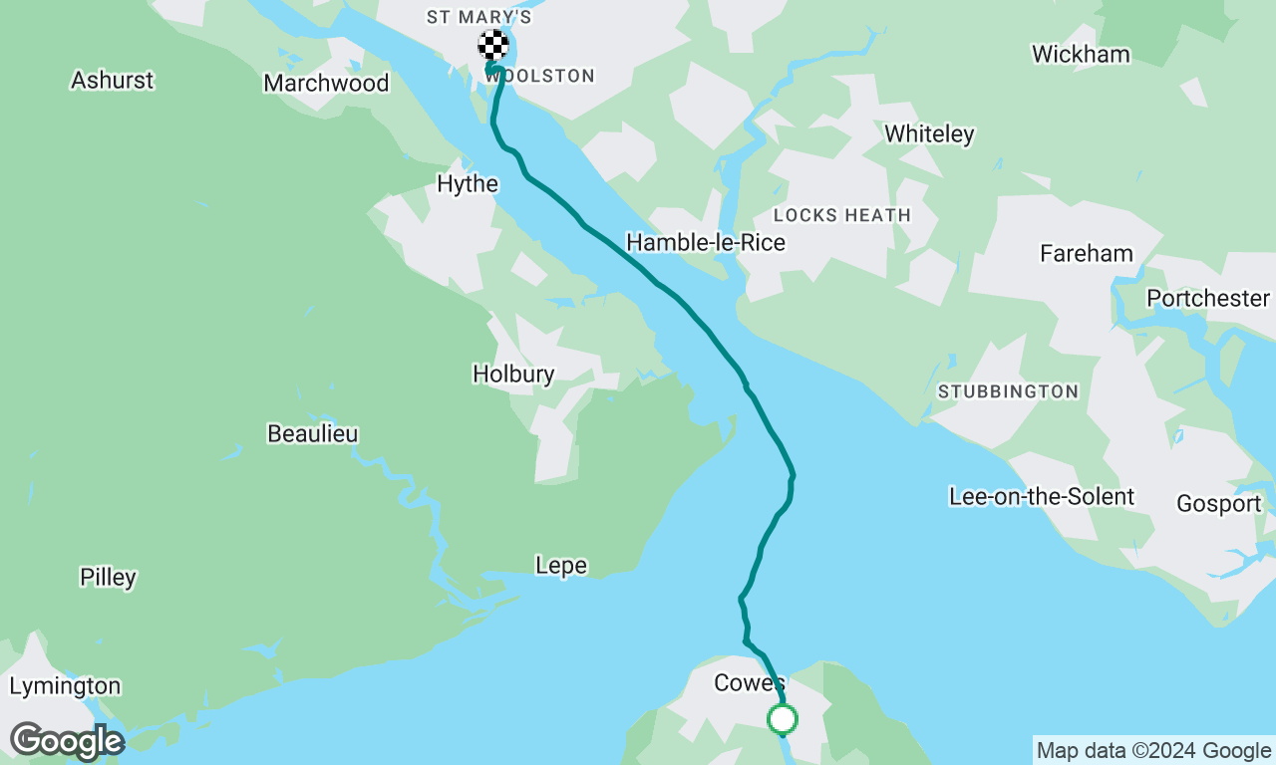The height and width of the screenshot is (765, 1276).
Task: Select the Stubbington area label
Action: click(1008, 392)
